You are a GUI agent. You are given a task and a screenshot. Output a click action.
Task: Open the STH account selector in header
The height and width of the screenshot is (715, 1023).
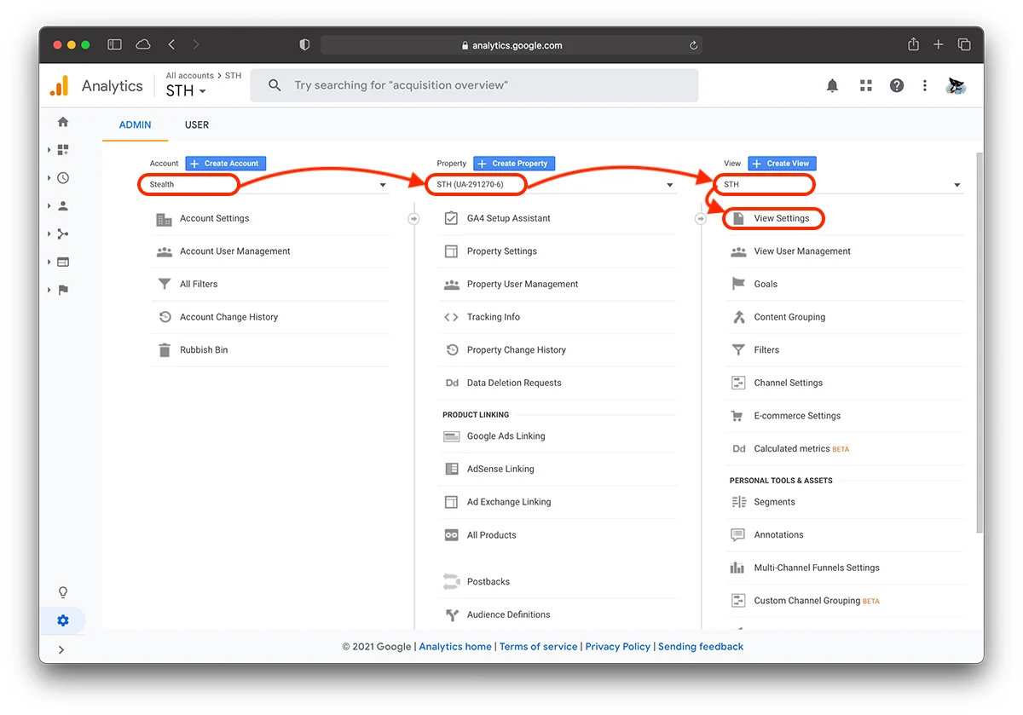(187, 91)
